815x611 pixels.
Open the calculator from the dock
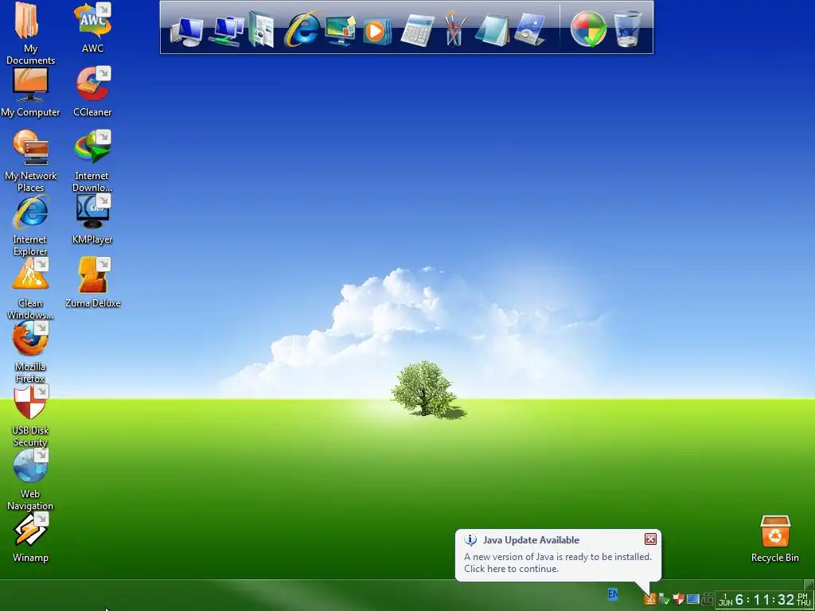tap(417, 30)
